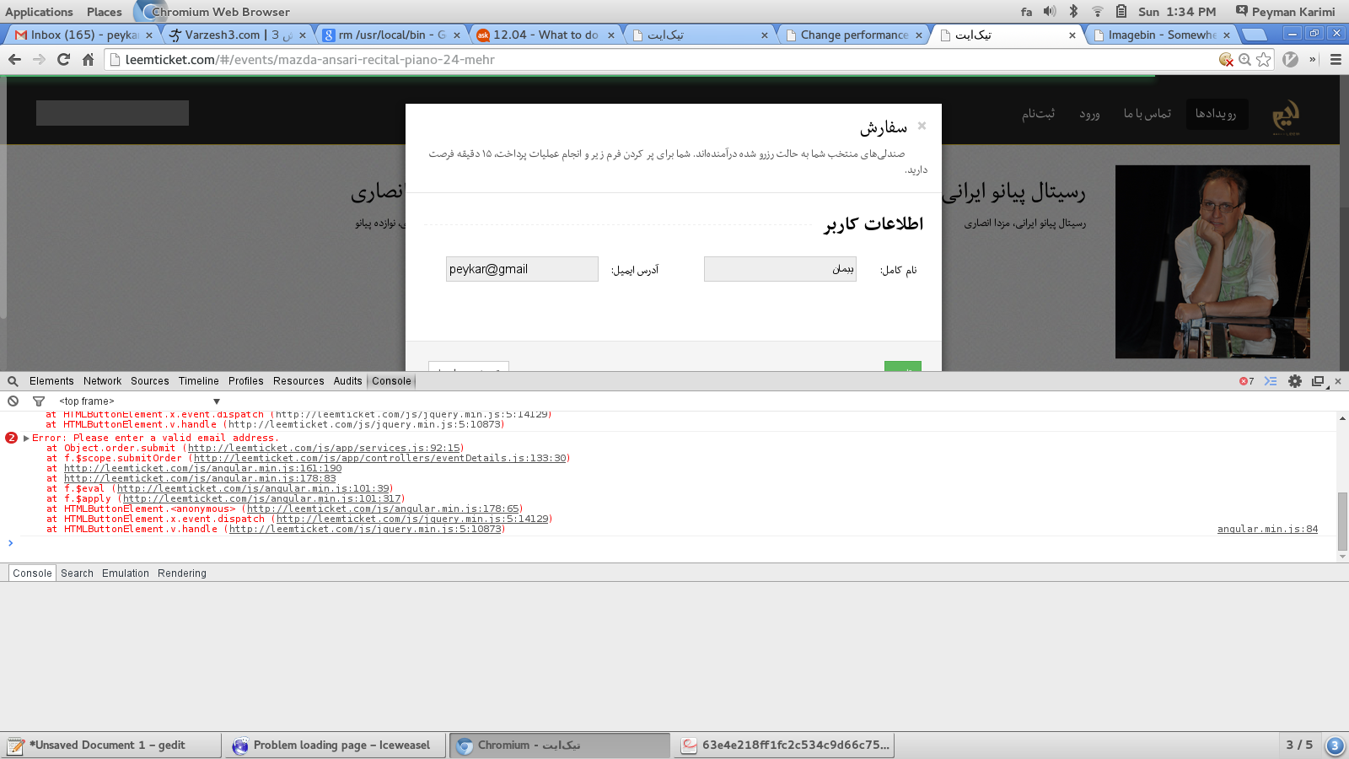Switch to the rm /usr/local/bin Google tab

coord(390,35)
